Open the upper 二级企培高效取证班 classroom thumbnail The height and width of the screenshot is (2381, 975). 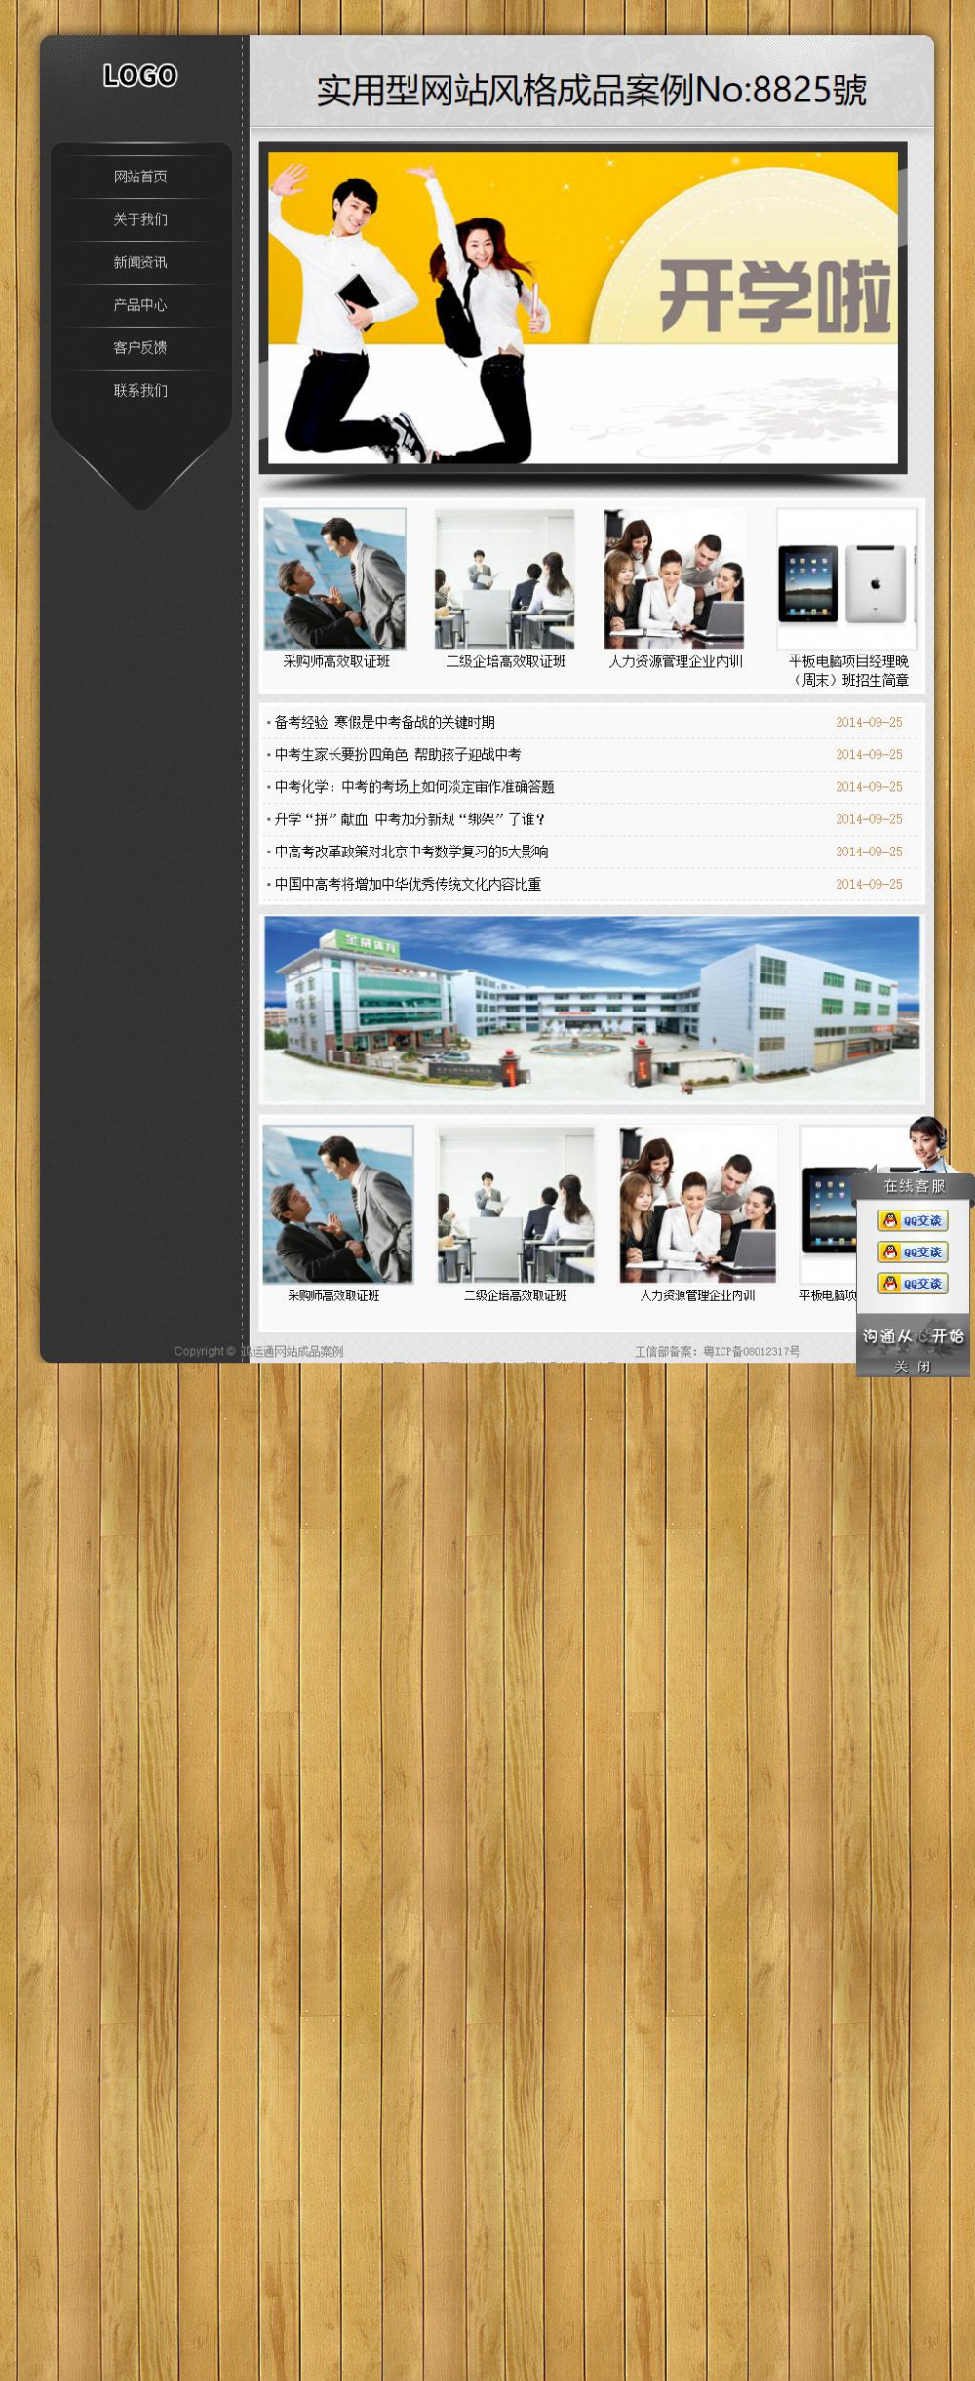click(505, 578)
